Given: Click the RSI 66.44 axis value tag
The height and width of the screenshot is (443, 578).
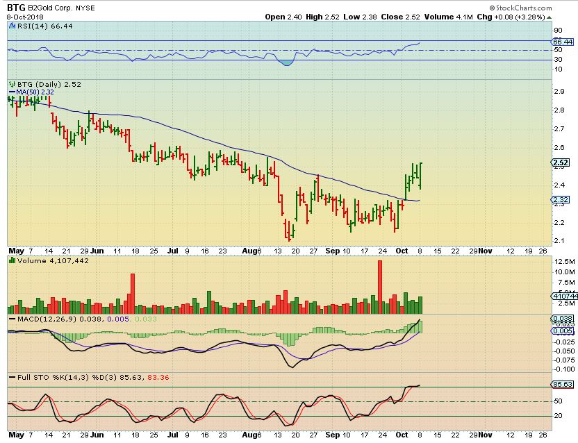Looking at the screenshot, I should (563, 42).
